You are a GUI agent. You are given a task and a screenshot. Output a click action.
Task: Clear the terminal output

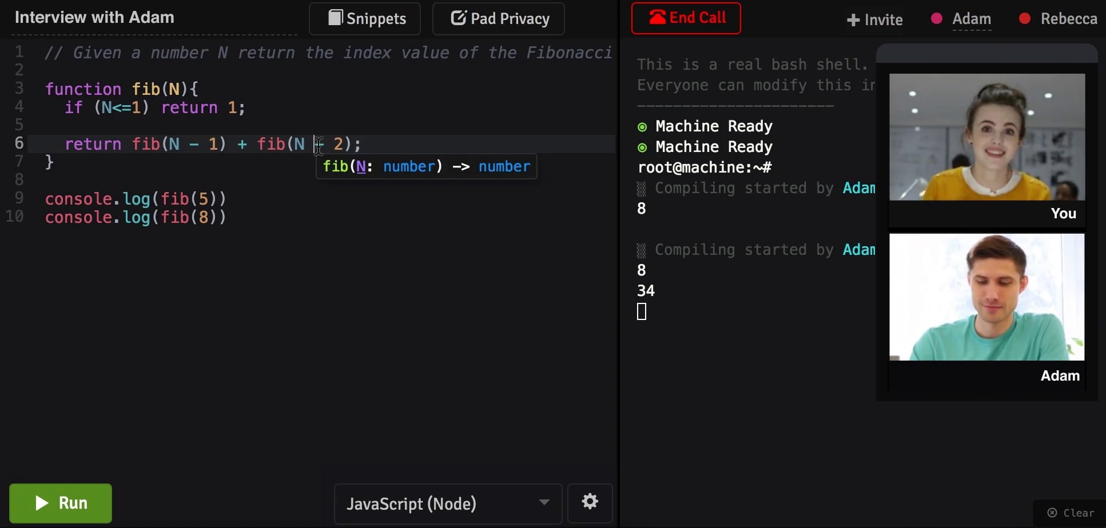click(1071, 513)
